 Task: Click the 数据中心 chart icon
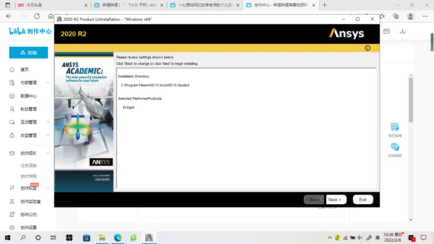(x=12, y=96)
